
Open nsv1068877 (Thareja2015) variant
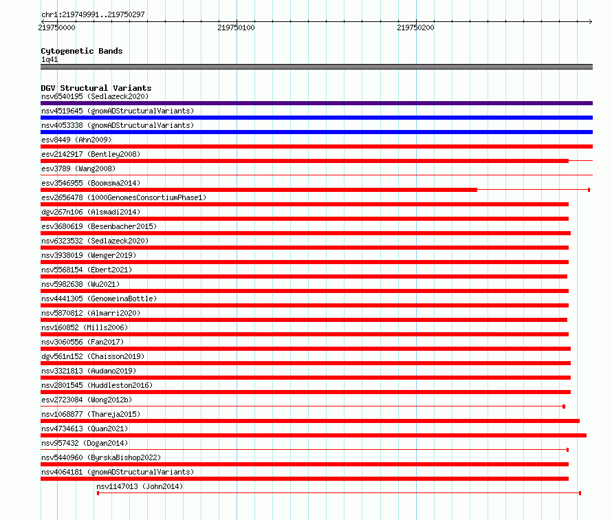91,414
